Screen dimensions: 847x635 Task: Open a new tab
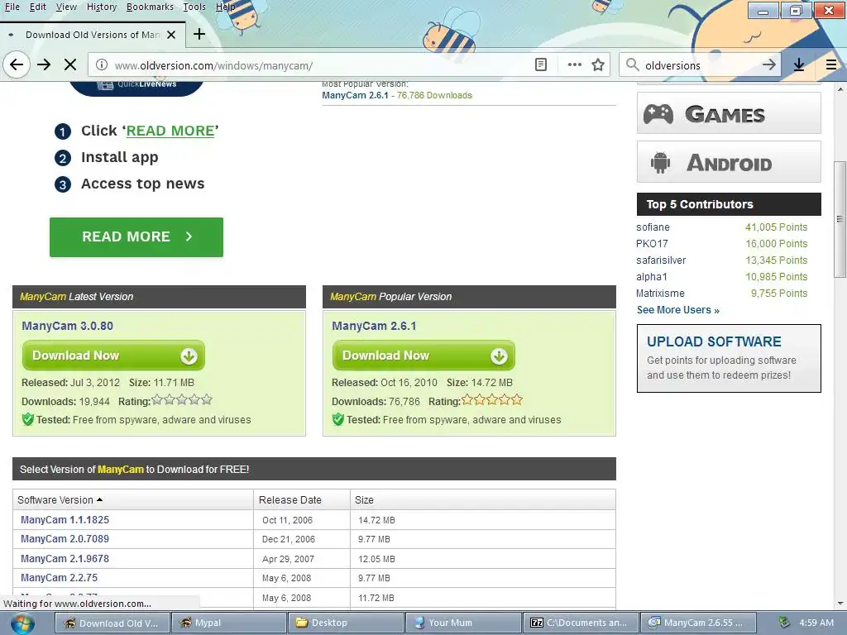(199, 34)
